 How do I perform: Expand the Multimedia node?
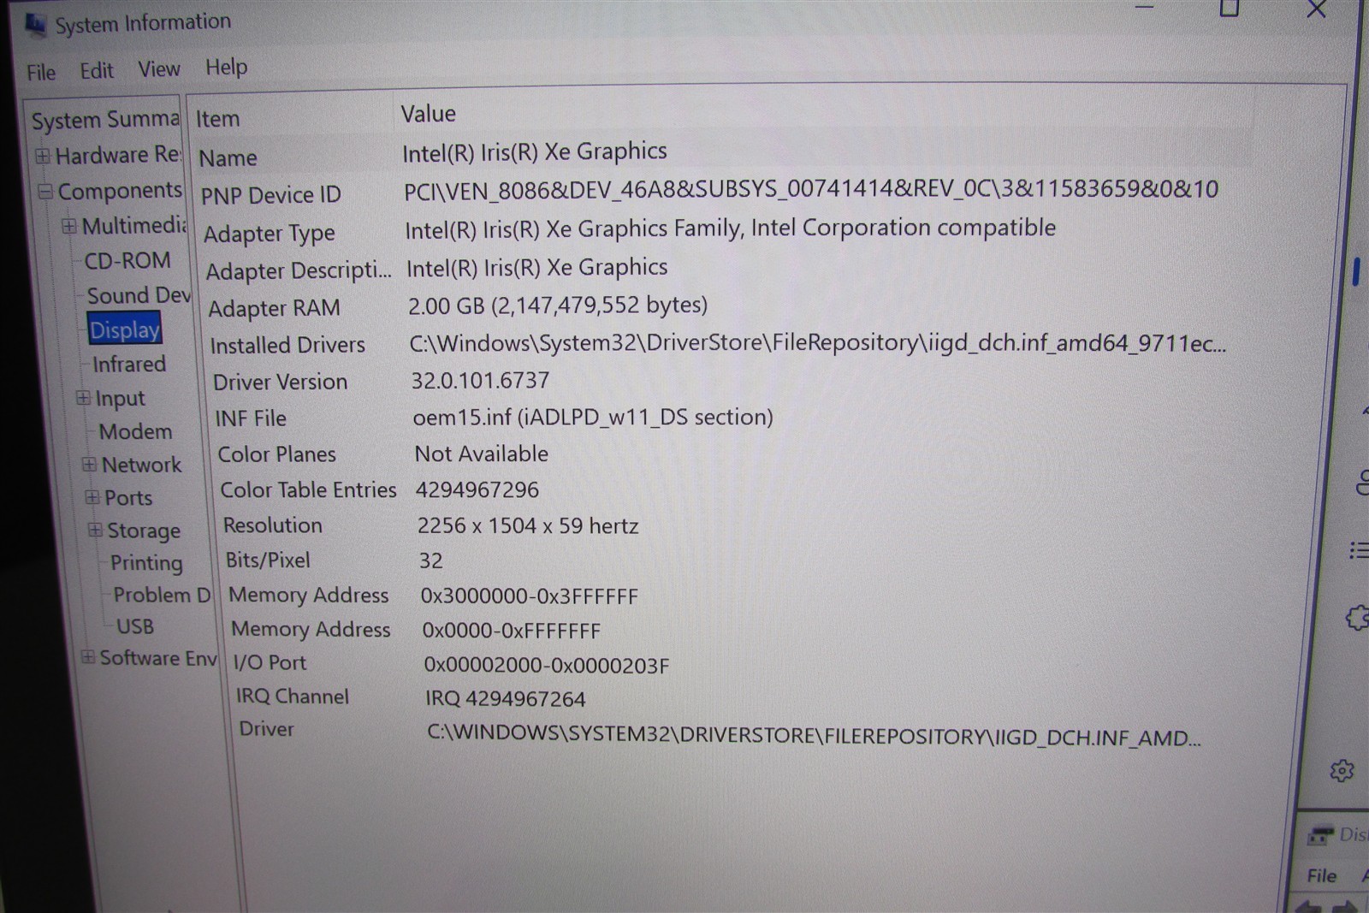point(69,226)
